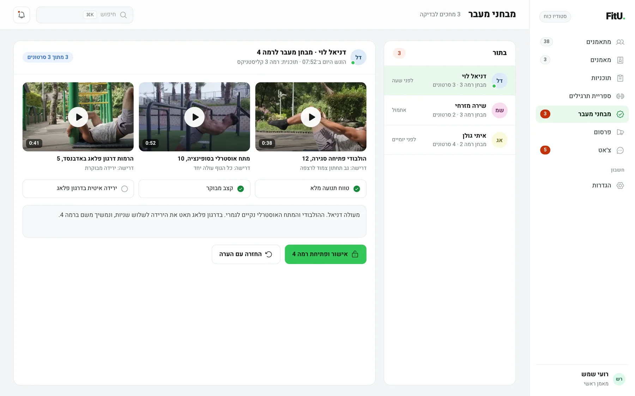The height and width of the screenshot is (396, 635).
Task: Click the מאמנים coaches icon in sidebar
Action: pyautogui.click(x=620, y=60)
